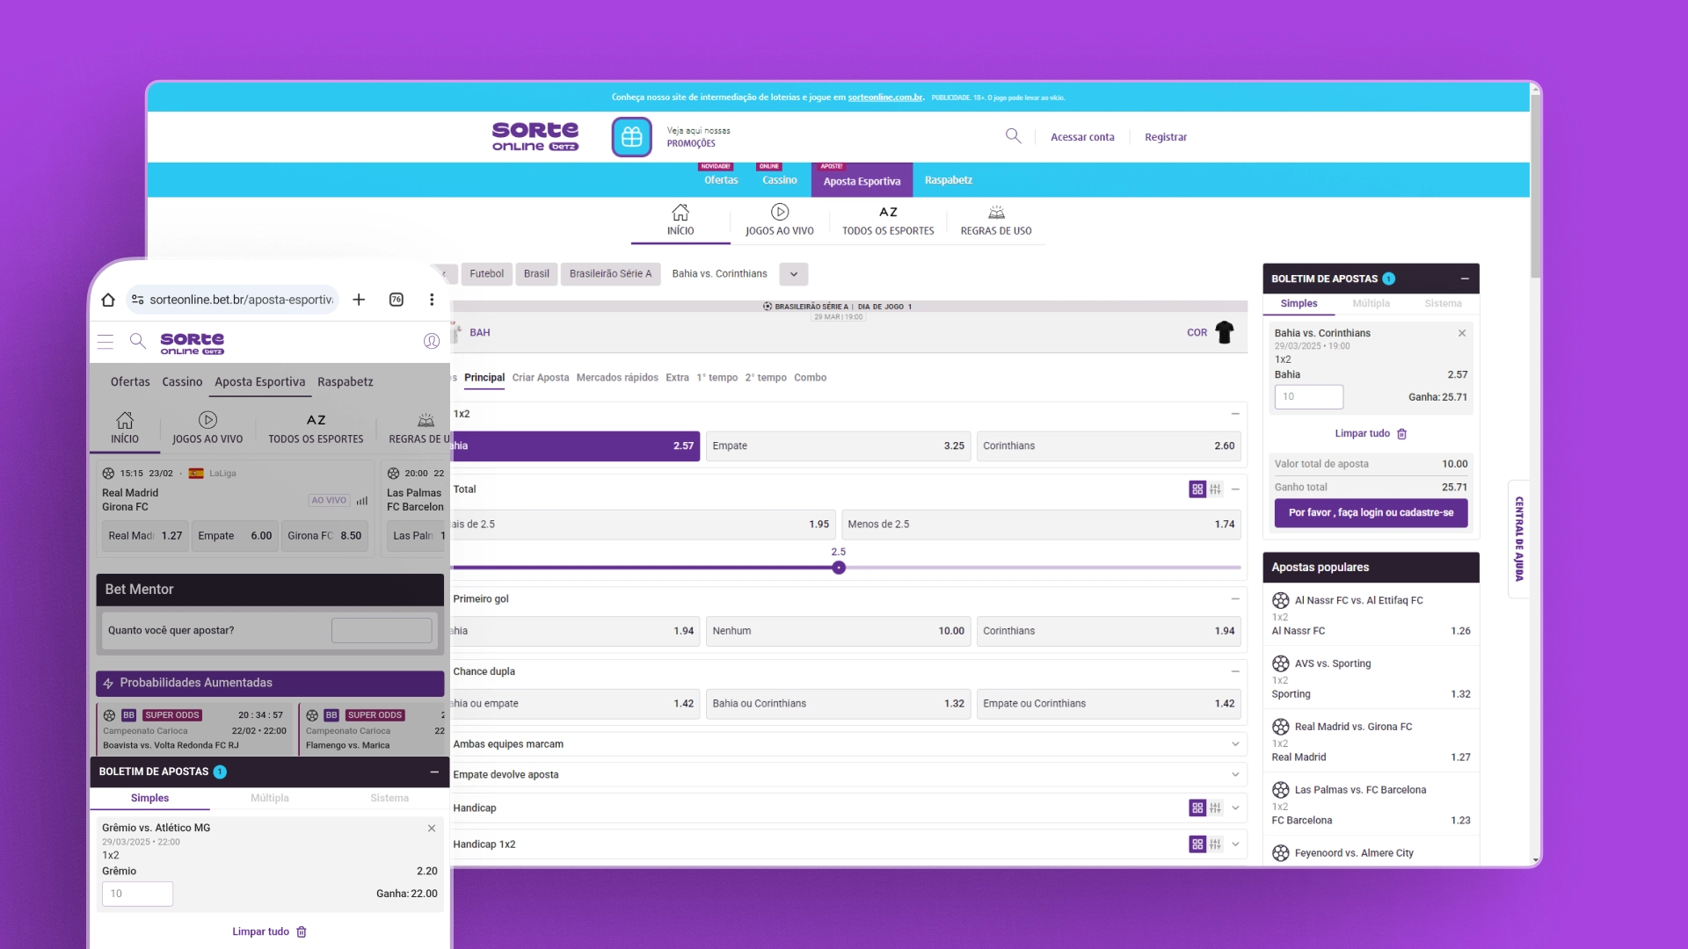This screenshot has height=949, width=1688.
Task: Expand the Ambas equipes marcam market
Action: point(1234,744)
